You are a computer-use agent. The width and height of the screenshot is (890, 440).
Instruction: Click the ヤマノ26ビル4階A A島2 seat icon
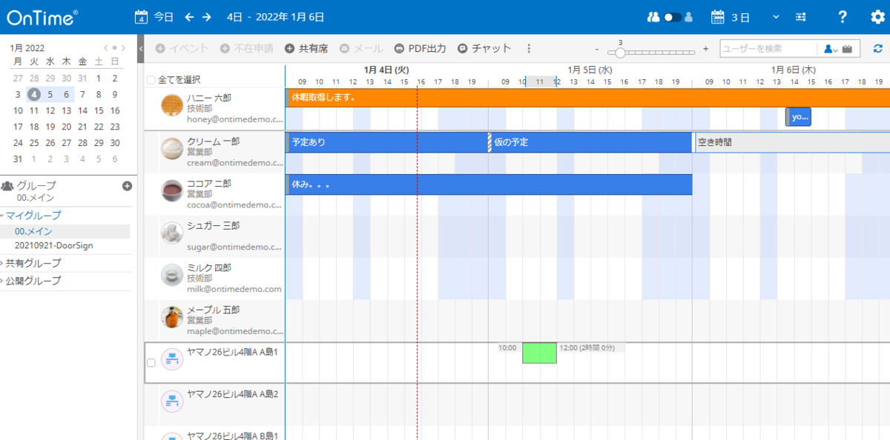(172, 402)
